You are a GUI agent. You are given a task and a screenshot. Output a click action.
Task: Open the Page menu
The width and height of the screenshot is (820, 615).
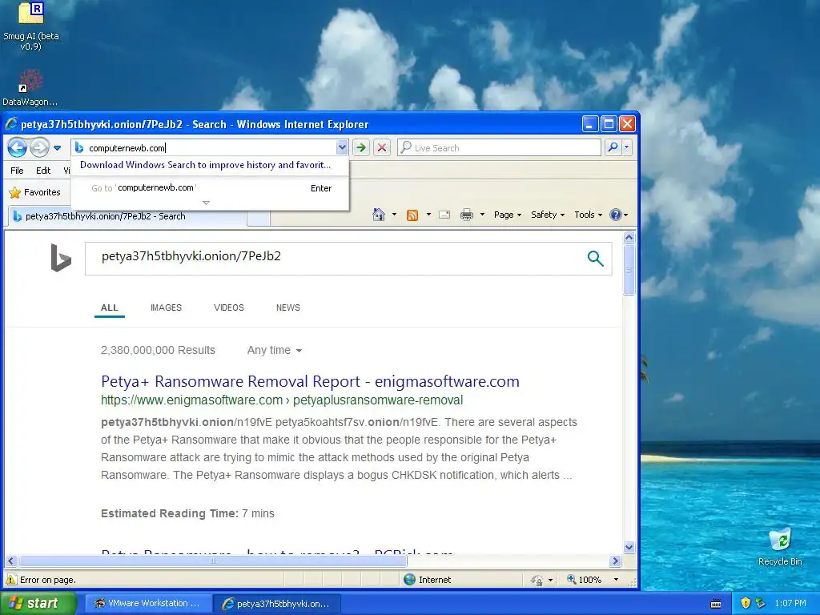pos(507,215)
